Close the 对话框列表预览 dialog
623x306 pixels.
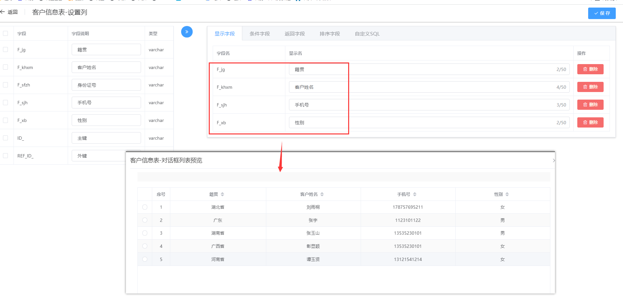(553, 160)
